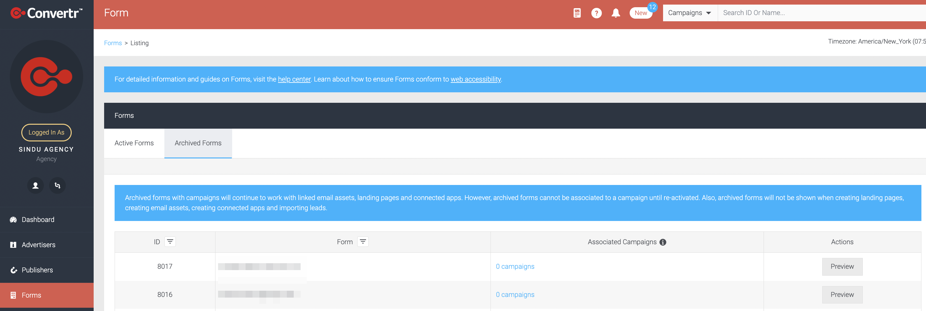This screenshot has height=311, width=926.
Task: Click the Forms breadcrumb link
Action: (113, 43)
